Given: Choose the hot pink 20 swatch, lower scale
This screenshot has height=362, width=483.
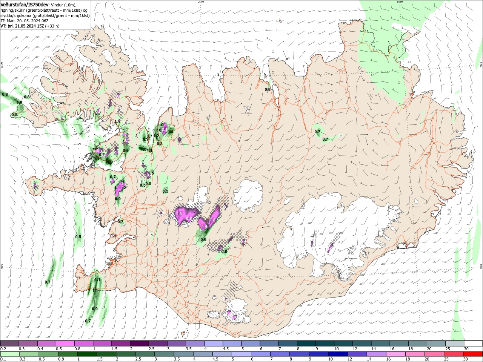Looking at the screenshot, I should point(434,354).
